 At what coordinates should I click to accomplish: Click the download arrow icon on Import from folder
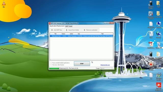click(x=67, y=30)
